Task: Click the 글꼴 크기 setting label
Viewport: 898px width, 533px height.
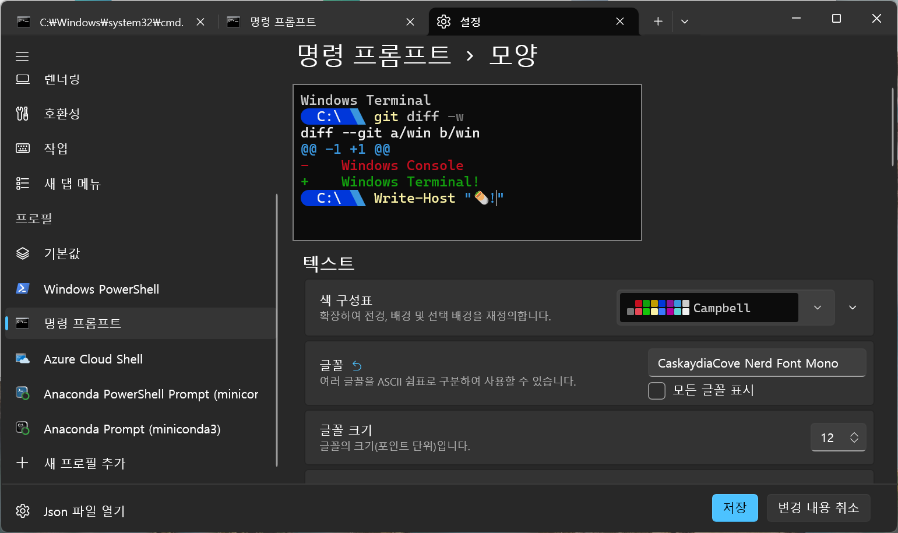Action: pos(346,430)
